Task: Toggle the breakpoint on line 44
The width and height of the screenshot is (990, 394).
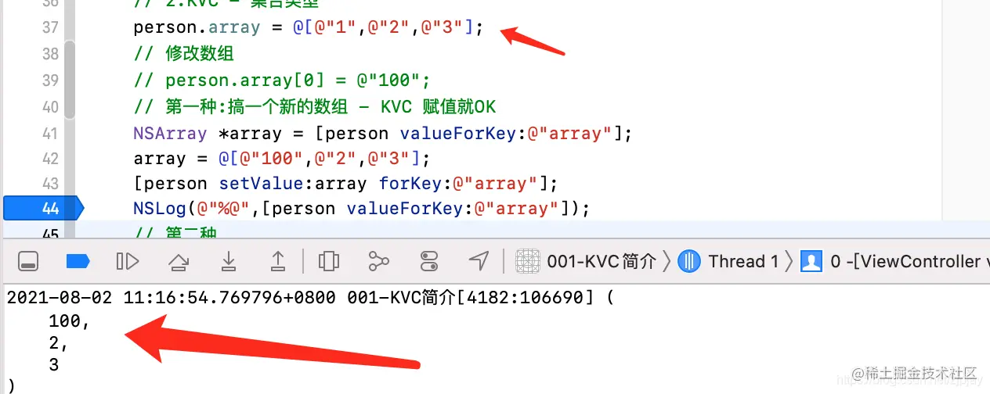Action: (x=42, y=209)
